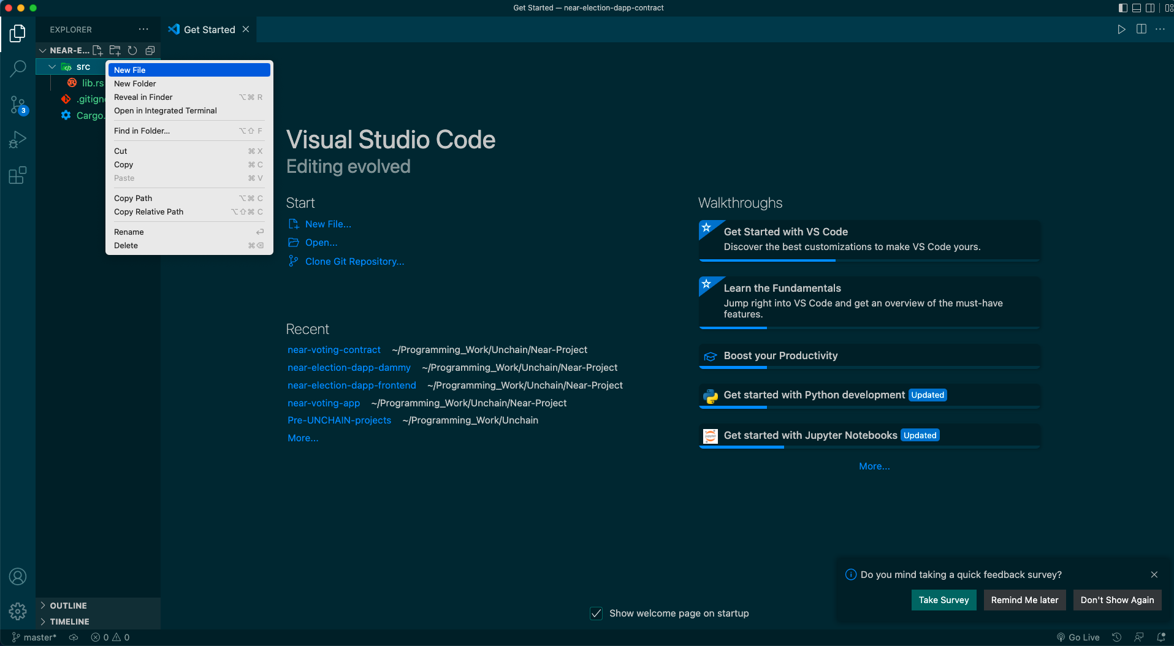Viewport: 1174px width, 646px height.
Task: Collapse the src folder
Action: point(52,67)
